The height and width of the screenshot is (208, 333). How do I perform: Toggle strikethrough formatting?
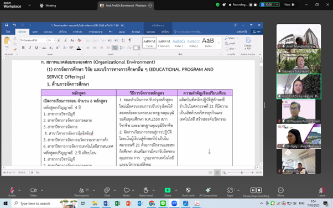click(44, 48)
